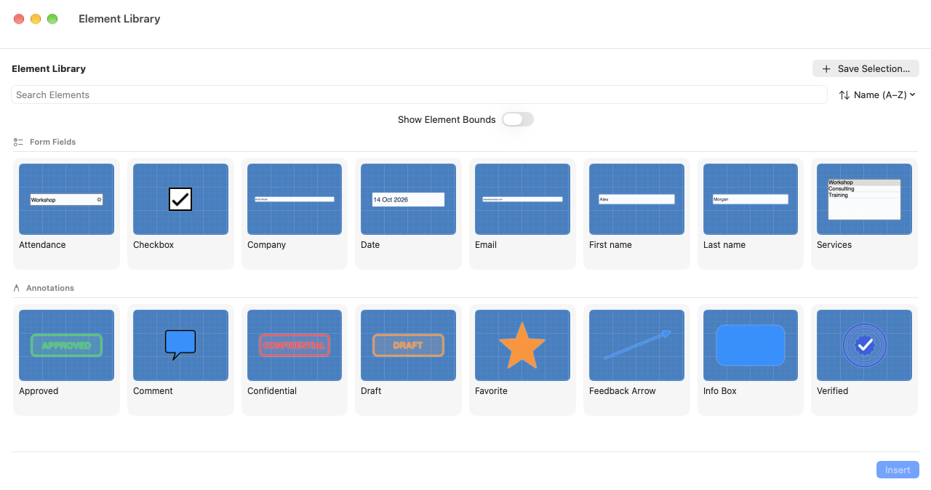The width and height of the screenshot is (931, 490).
Task: Click the Checkbox label text
Action: click(153, 245)
